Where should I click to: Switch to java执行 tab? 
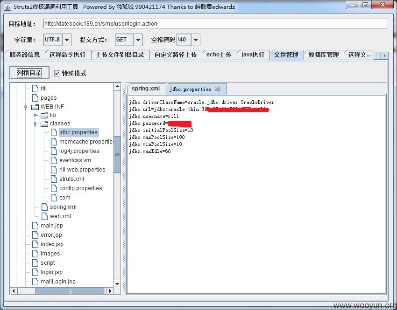253,55
